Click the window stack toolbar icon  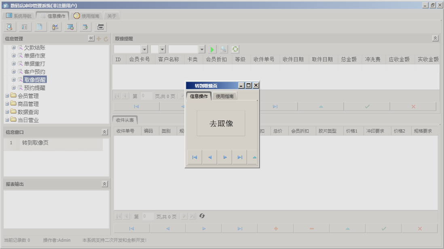(101, 27)
